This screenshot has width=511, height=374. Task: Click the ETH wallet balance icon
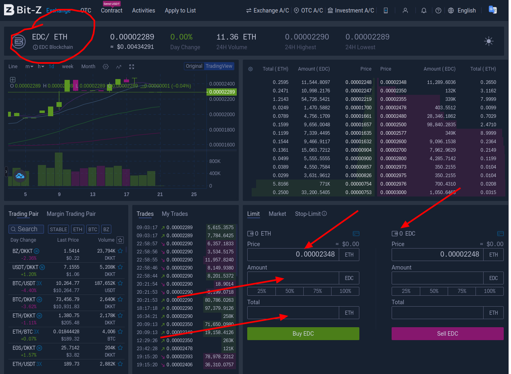250,234
